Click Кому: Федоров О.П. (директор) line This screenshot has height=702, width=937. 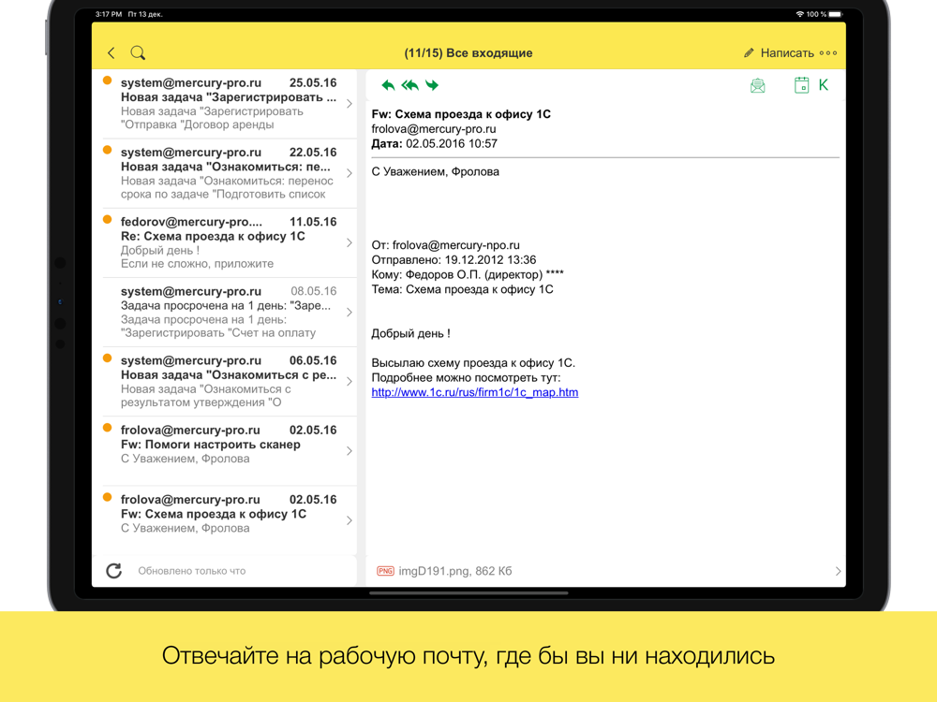tap(468, 274)
